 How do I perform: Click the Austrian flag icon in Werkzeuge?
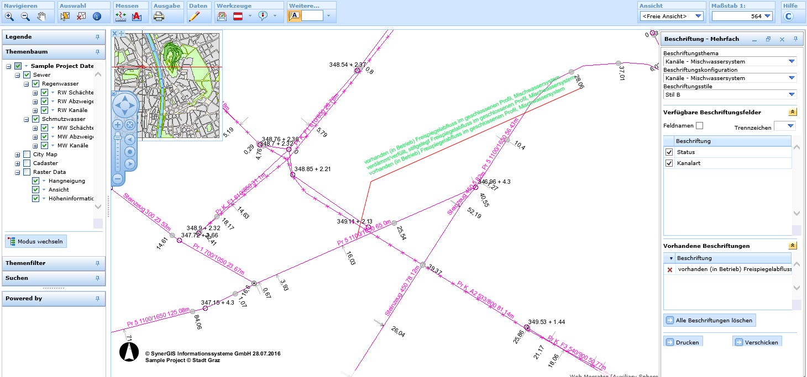238,17
